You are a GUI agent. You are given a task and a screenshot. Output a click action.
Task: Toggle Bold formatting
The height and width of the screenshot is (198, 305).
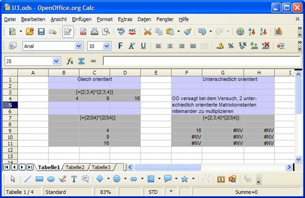pyautogui.click(x=120, y=46)
